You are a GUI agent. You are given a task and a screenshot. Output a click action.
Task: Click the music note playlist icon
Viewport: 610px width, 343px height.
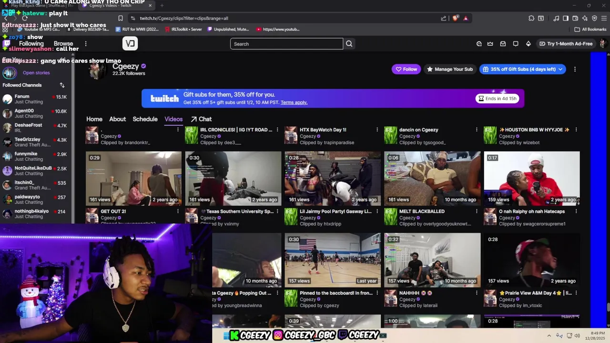556,18
